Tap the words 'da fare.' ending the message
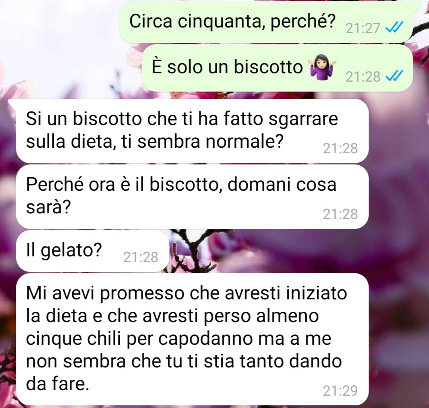The height and width of the screenshot is (408, 429). point(58,384)
